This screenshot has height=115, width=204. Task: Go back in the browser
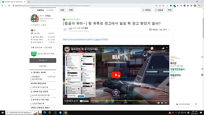tap(2, 6)
